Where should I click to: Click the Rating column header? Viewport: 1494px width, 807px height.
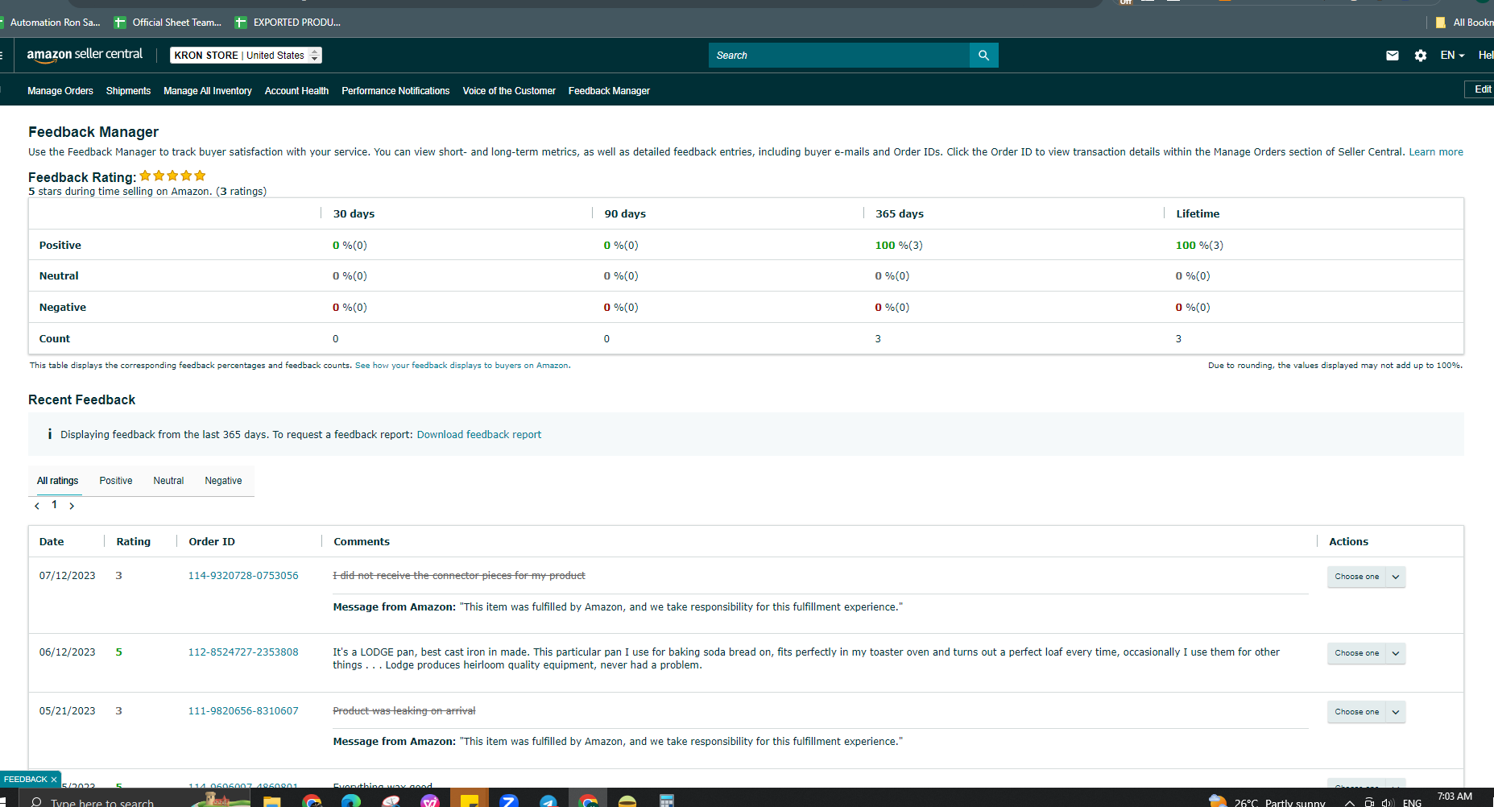coord(134,542)
